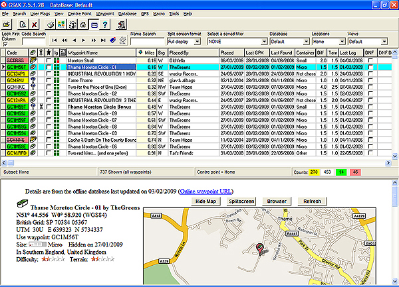This screenshot has height=287, width=399.
Task: Check user flag box for INDUSTRIAL REVOLUTION 1
Action: coord(49,74)
